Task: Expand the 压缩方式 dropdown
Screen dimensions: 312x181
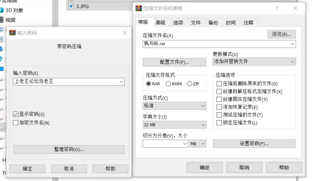Action: 174,106
